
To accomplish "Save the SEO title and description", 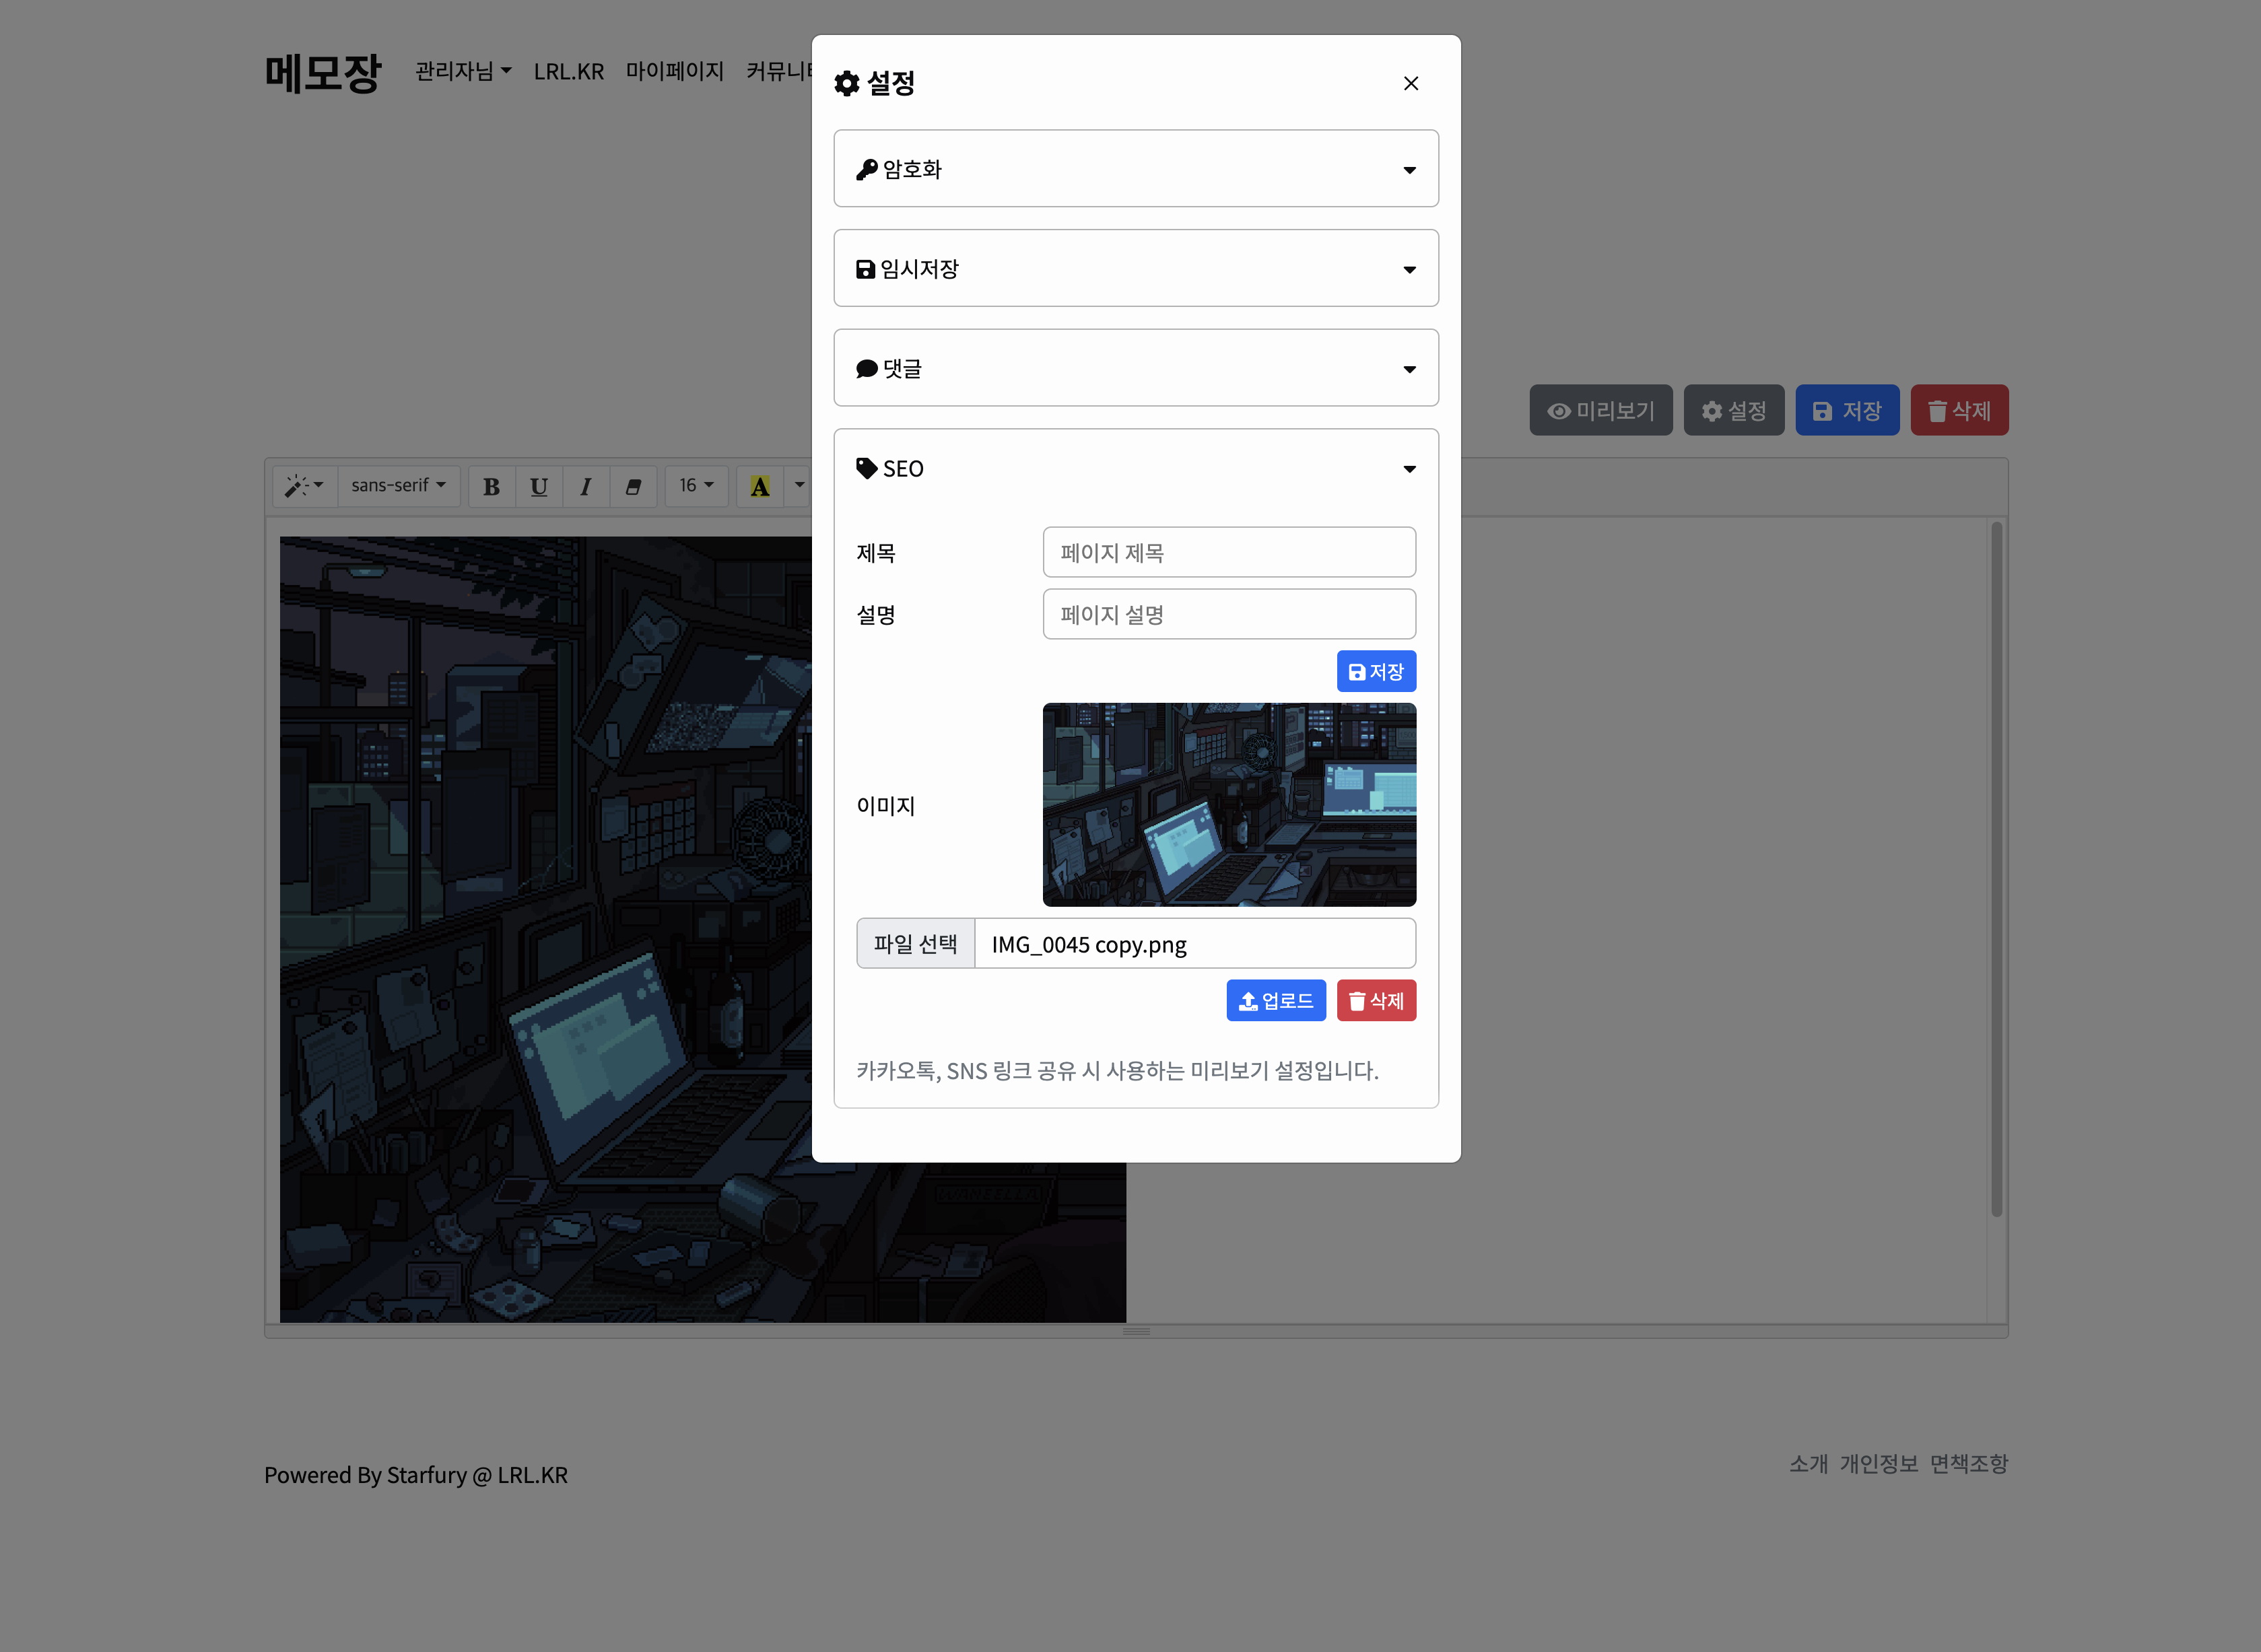I will (x=1375, y=671).
